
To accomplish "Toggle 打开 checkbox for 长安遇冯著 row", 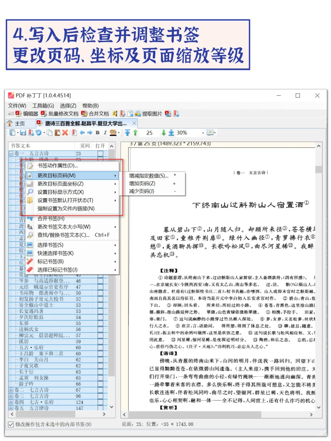I will point(101,311).
